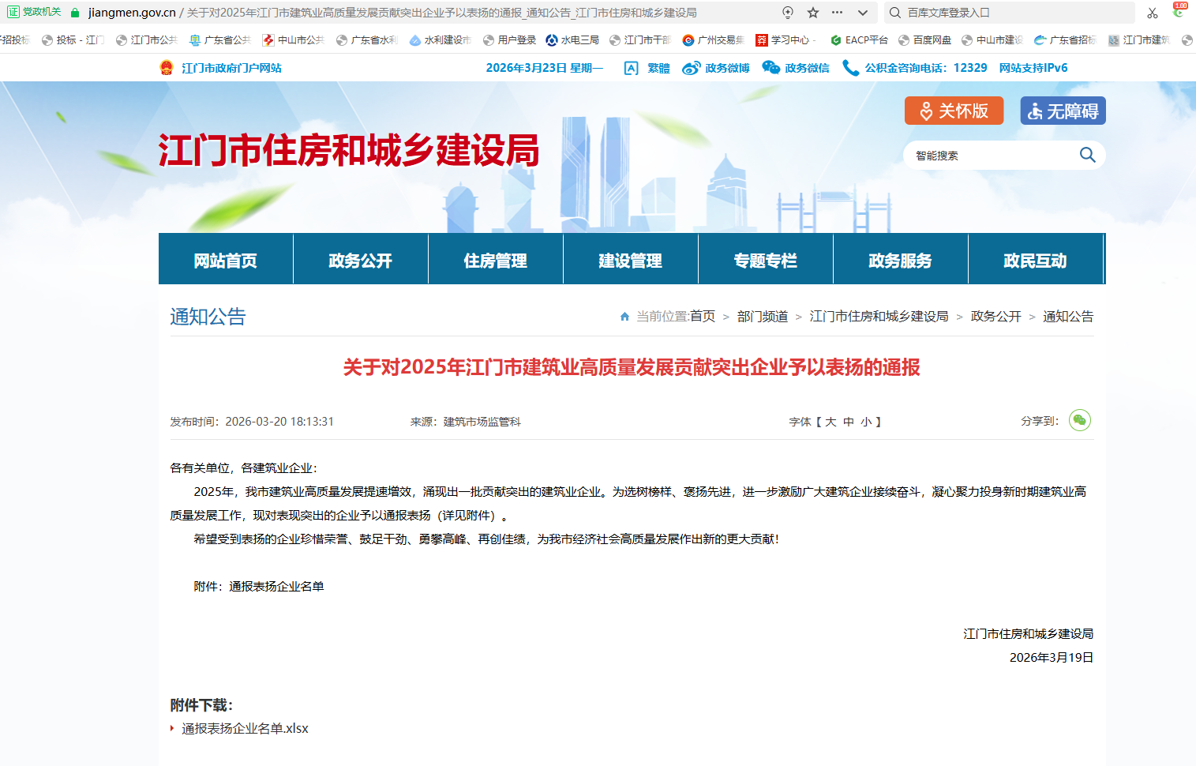Go to the 网站首页 nav tab

coord(225,260)
